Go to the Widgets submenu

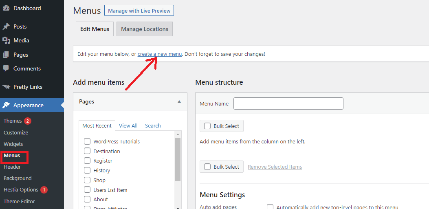13,144
